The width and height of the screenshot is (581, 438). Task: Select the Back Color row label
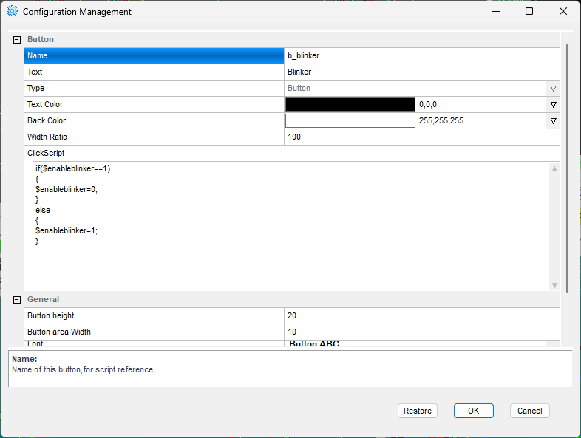tap(154, 120)
